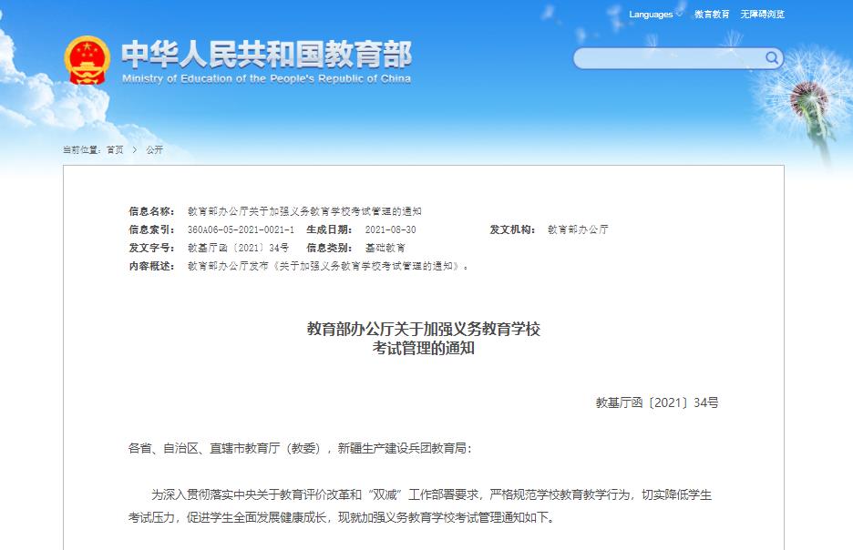This screenshot has height=550, width=853.
Task: Go to 首页 in the breadcrumb
Action: (114, 149)
